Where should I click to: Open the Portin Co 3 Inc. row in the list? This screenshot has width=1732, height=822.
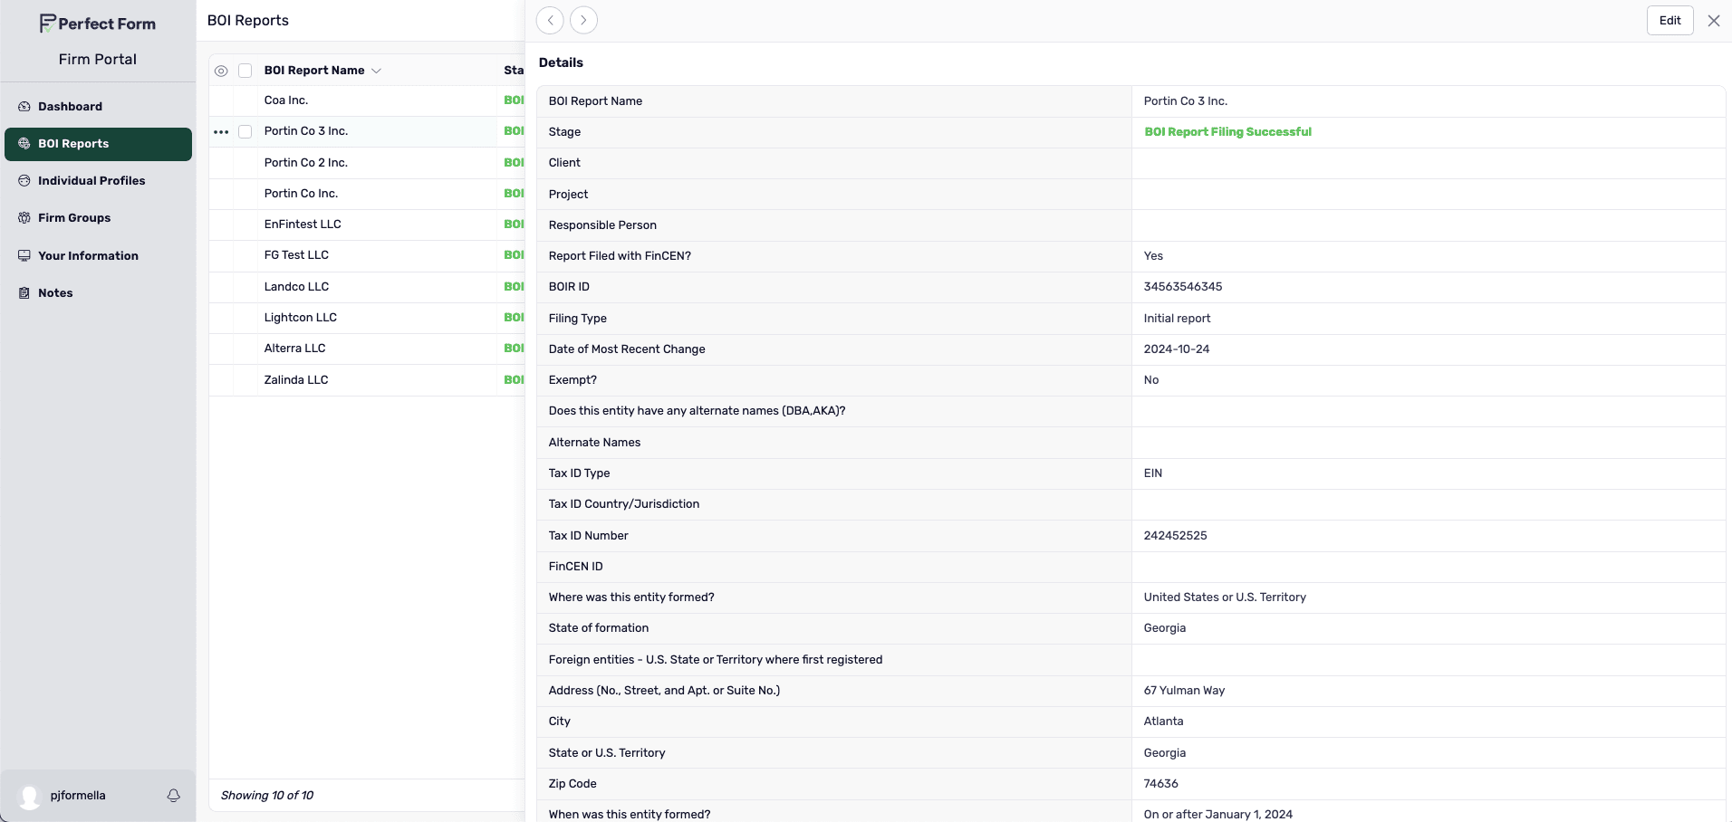coord(367,132)
